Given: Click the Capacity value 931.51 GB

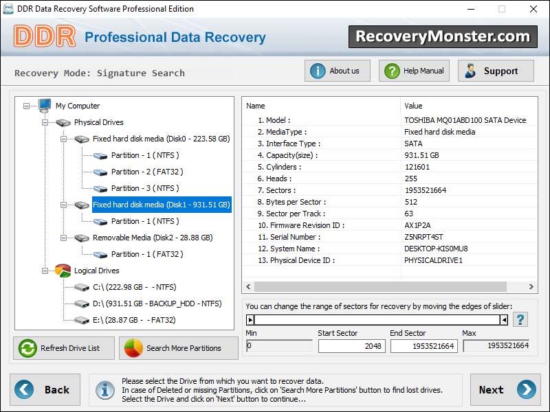Looking at the screenshot, I should [421, 155].
